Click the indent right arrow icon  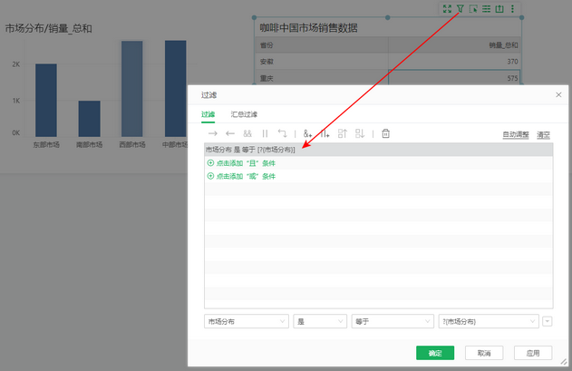[x=213, y=133]
